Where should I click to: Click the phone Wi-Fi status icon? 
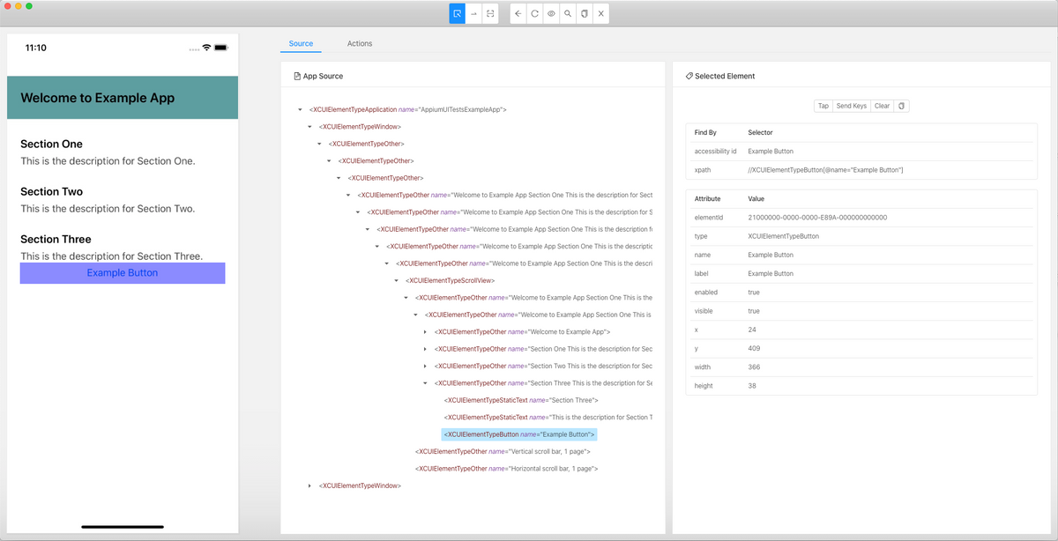click(x=206, y=48)
